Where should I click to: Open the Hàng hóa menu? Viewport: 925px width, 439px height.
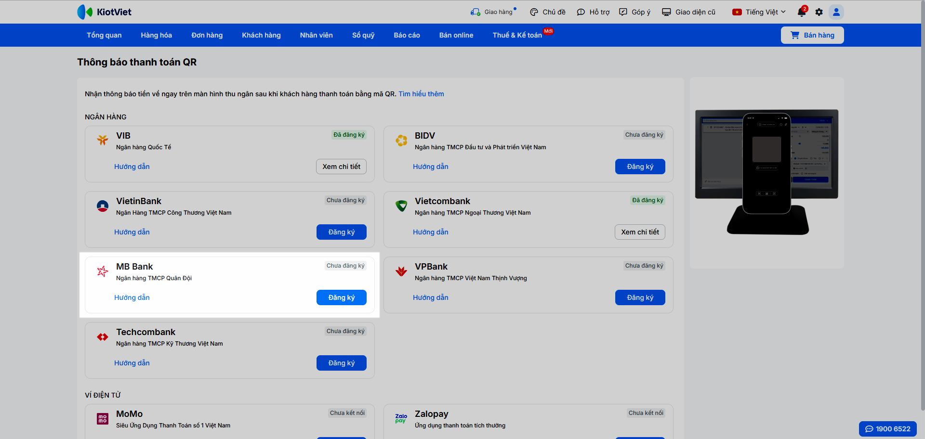(x=157, y=35)
